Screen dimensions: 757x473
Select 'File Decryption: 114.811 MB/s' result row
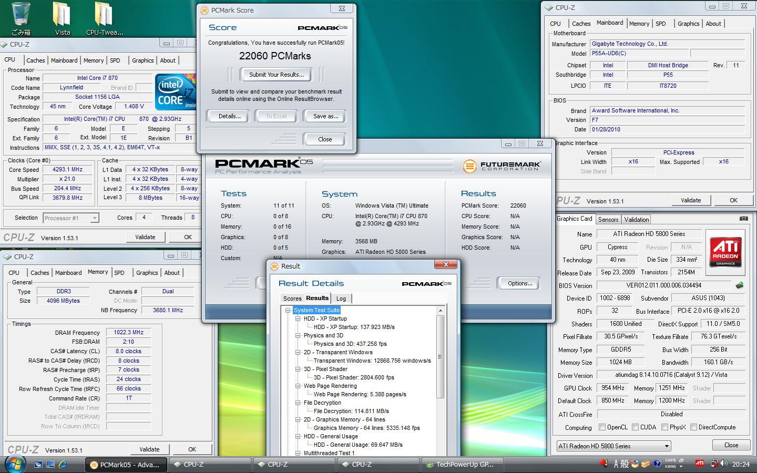[x=351, y=412]
